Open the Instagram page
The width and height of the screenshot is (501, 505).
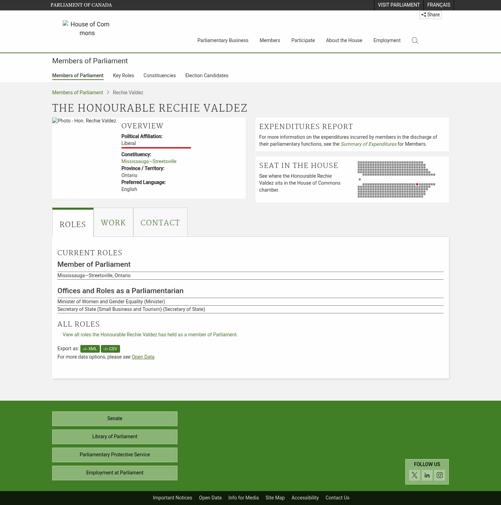pyautogui.click(x=439, y=475)
